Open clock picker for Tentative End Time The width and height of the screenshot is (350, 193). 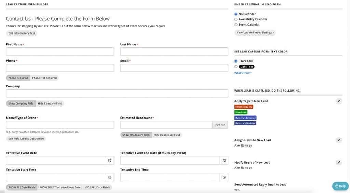pos(224,177)
